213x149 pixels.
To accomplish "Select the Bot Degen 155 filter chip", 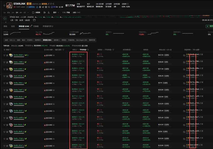I will [81, 40].
